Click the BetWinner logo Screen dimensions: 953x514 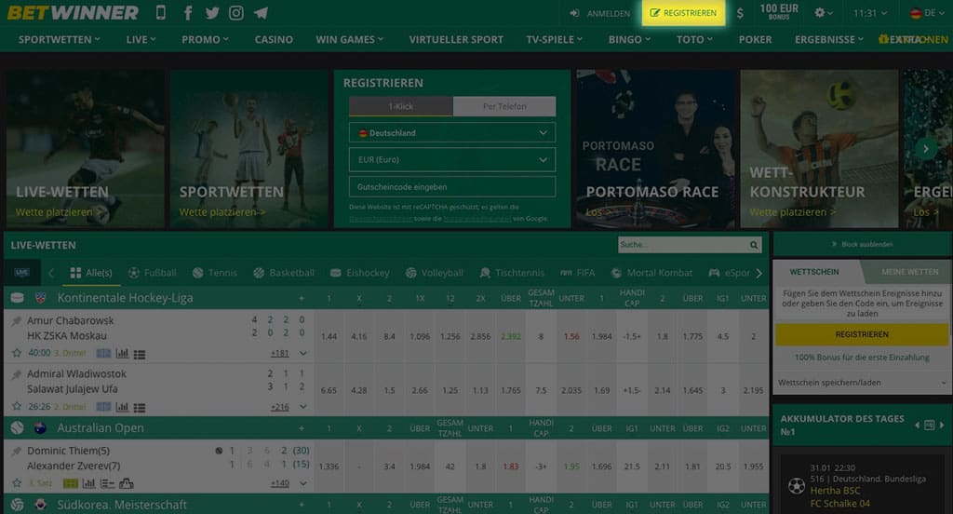(73, 13)
